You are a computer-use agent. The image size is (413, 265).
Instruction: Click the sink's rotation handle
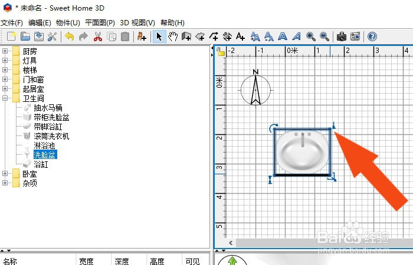[x=273, y=128]
